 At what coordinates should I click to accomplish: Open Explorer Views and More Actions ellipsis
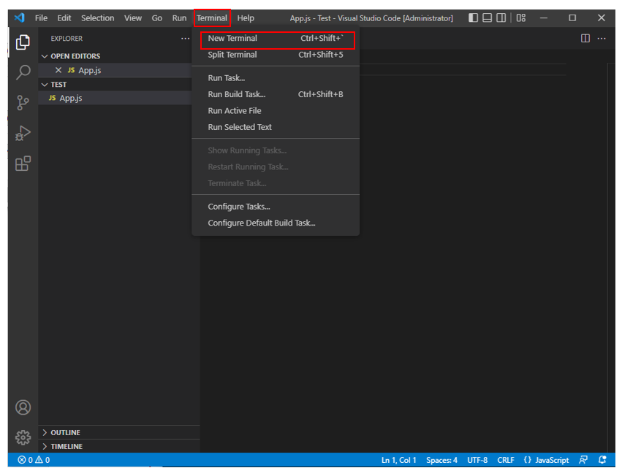click(185, 39)
